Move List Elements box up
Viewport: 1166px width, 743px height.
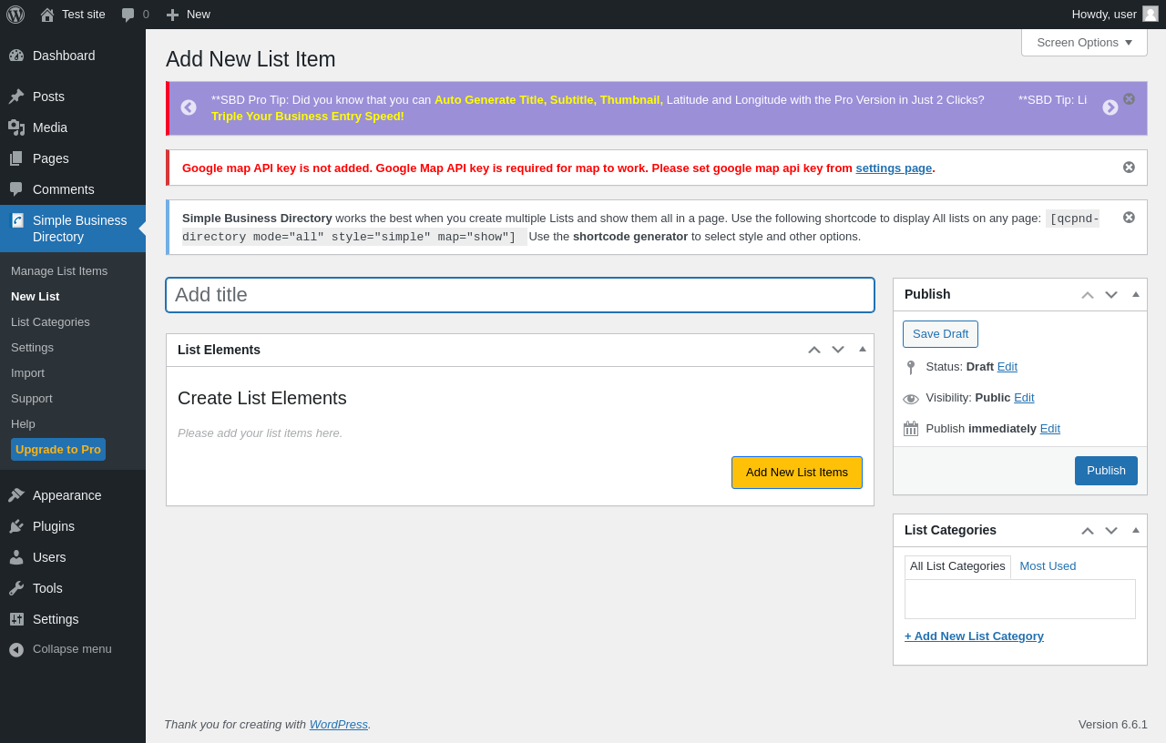point(814,350)
